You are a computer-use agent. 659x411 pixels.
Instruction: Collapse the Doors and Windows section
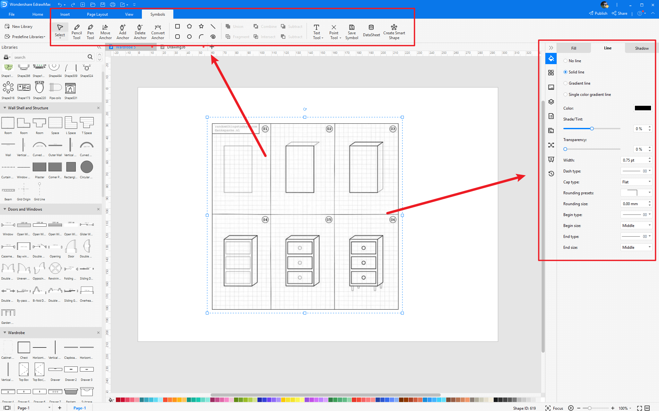click(x=5, y=209)
